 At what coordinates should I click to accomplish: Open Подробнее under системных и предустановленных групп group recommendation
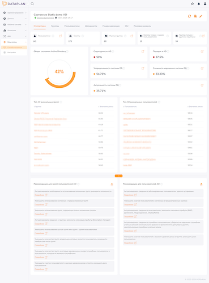coord(41,205)
